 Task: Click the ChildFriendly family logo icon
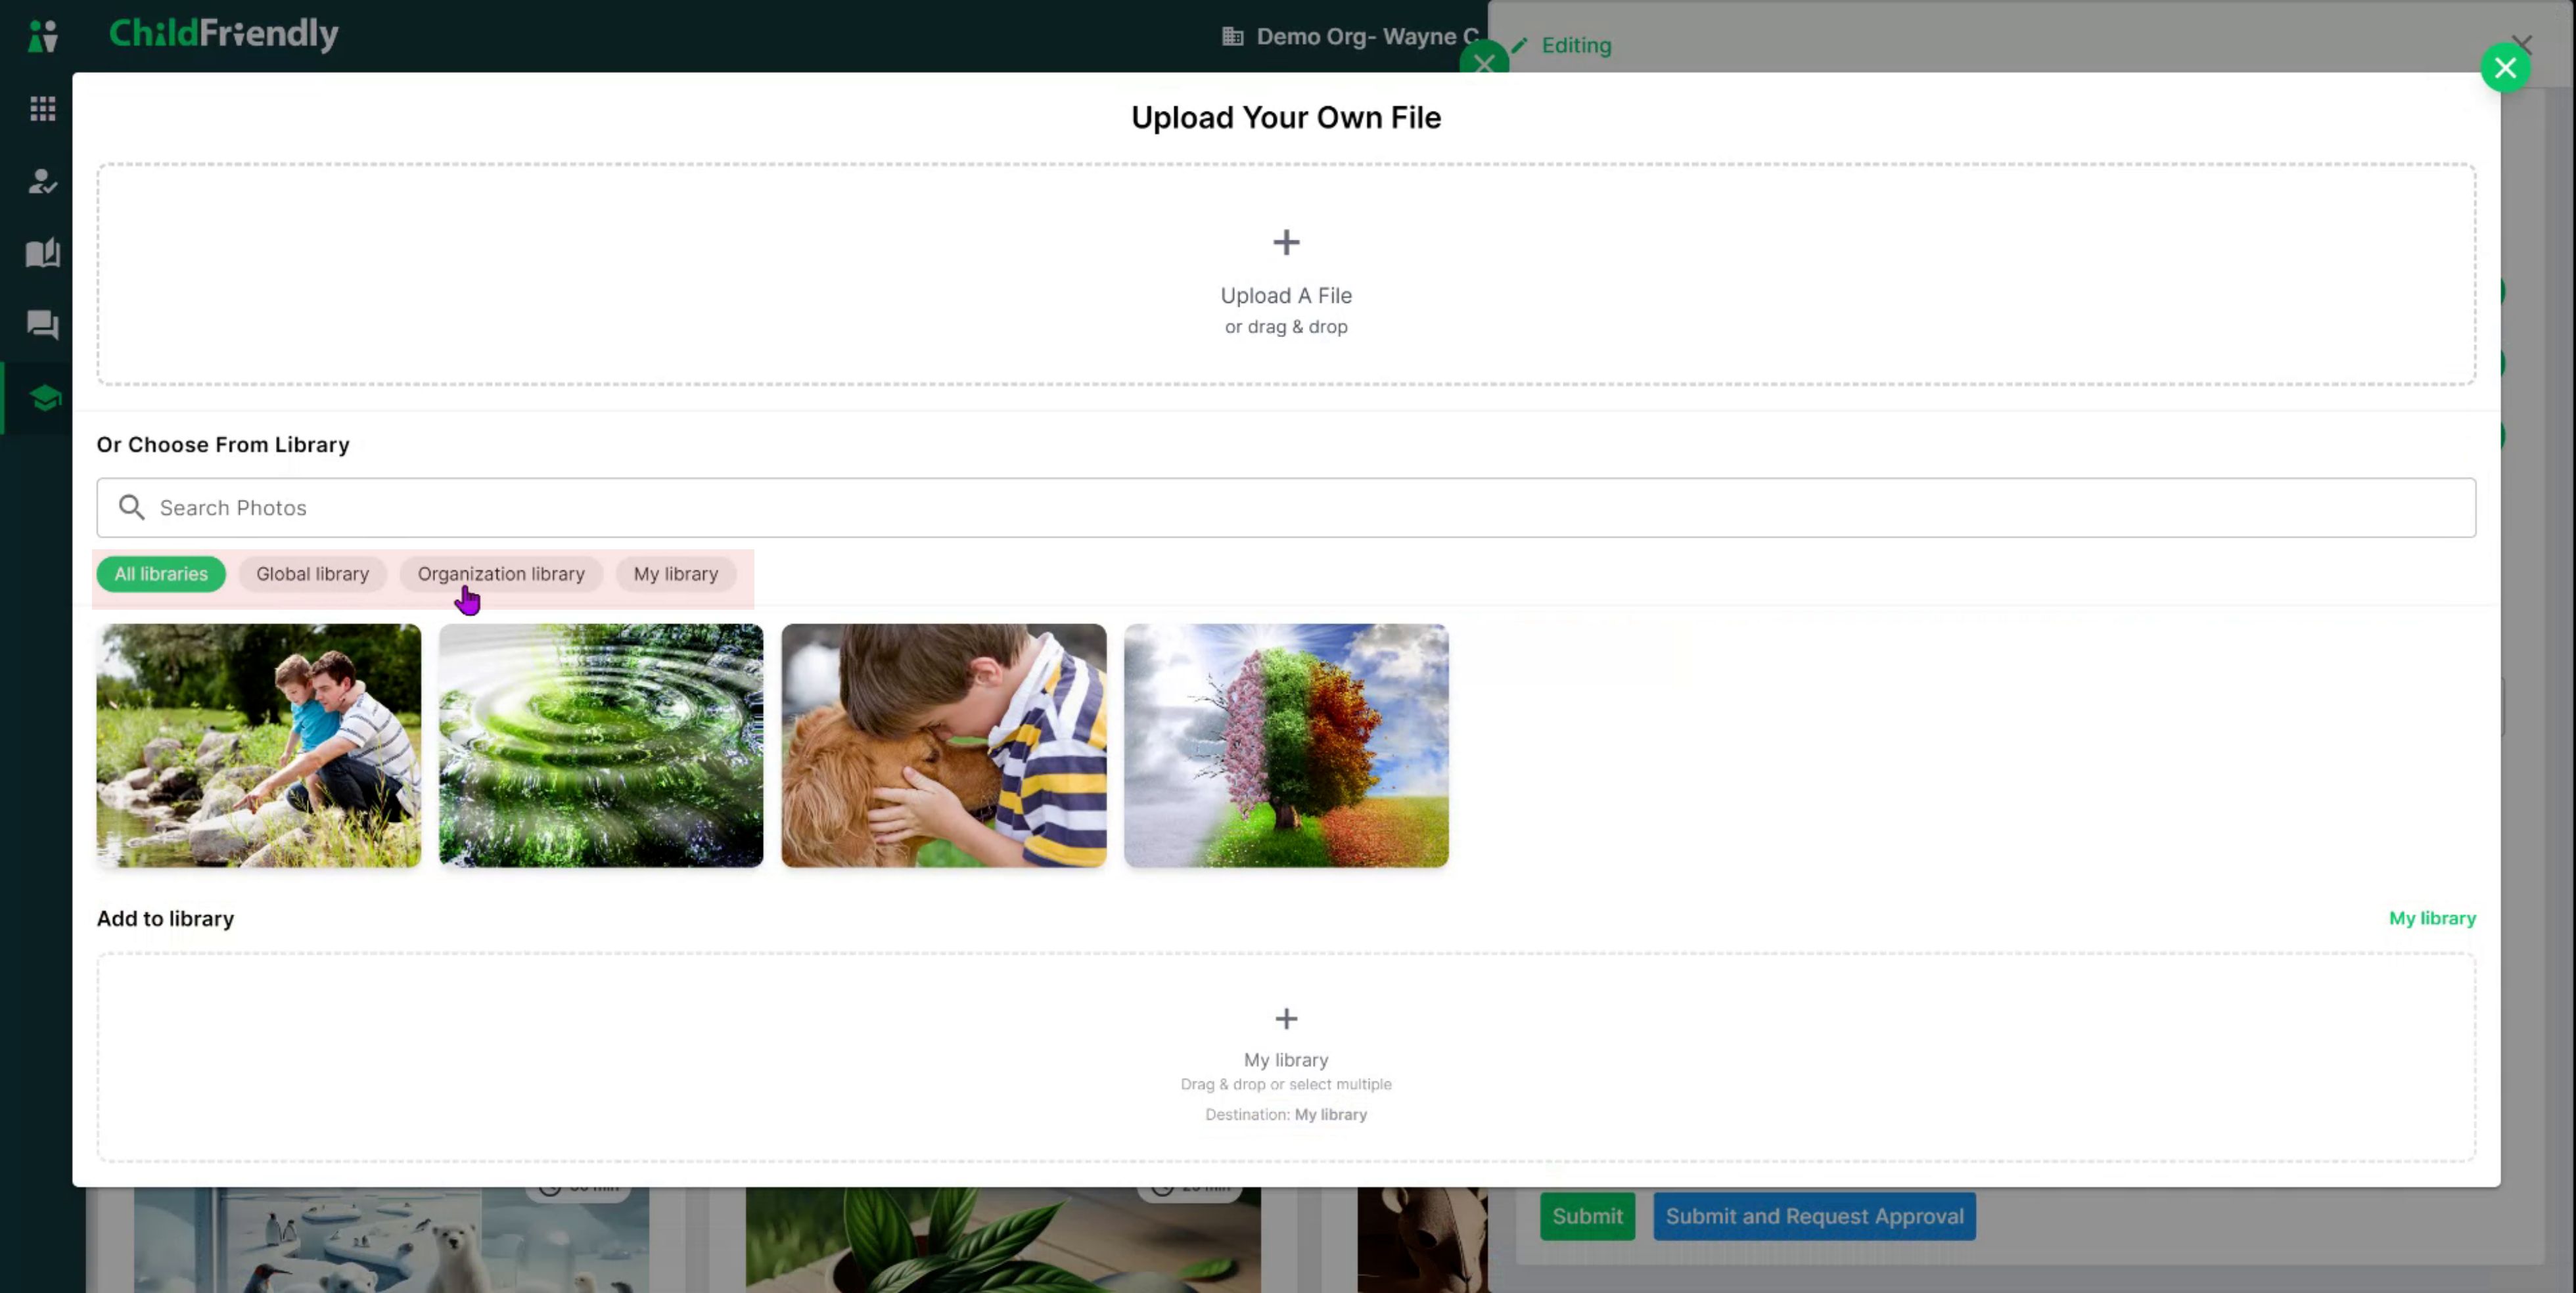(x=43, y=36)
